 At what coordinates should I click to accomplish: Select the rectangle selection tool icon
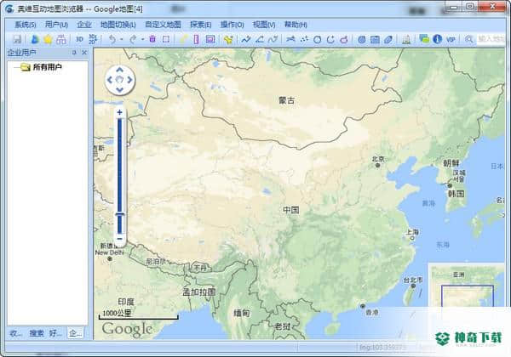click(x=166, y=40)
